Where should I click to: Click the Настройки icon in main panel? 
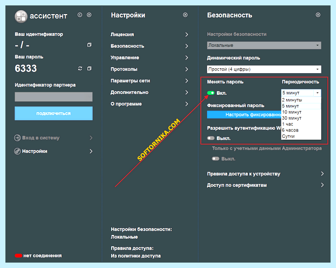(x=17, y=151)
